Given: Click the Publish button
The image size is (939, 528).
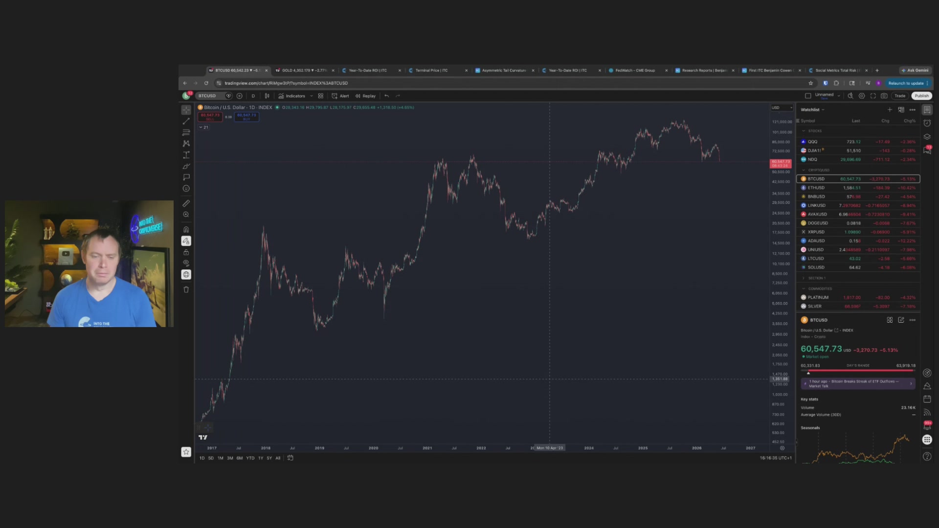Looking at the screenshot, I should point(921,96).
